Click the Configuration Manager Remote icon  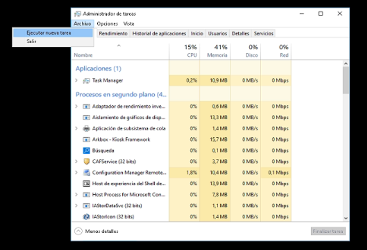pyautogui.click(x=87, y=173)
